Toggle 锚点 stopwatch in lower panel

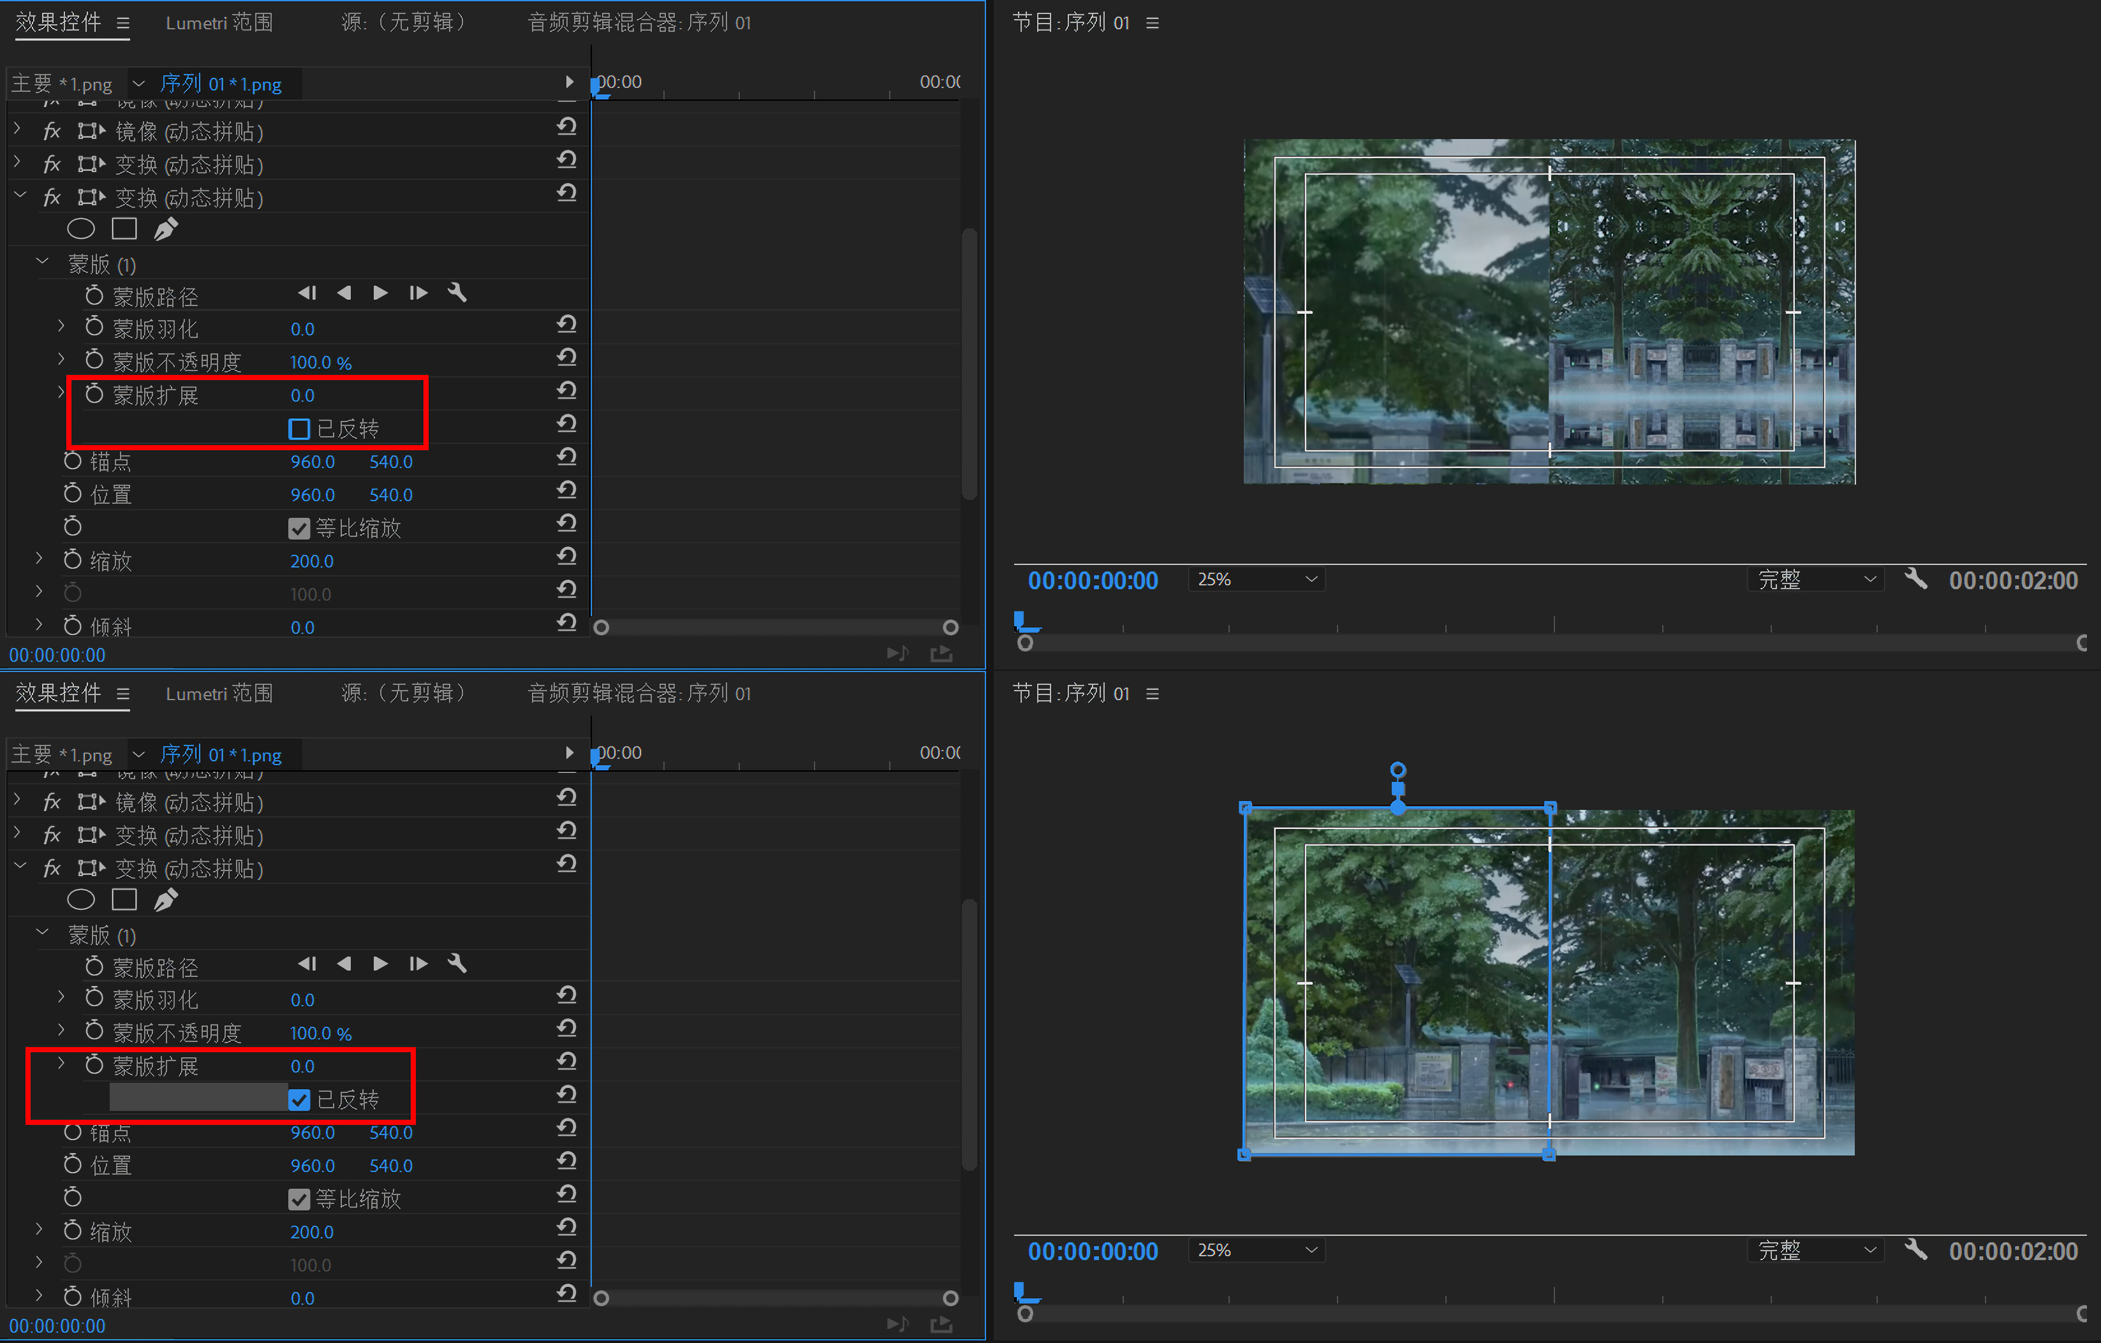(73, 1131)
